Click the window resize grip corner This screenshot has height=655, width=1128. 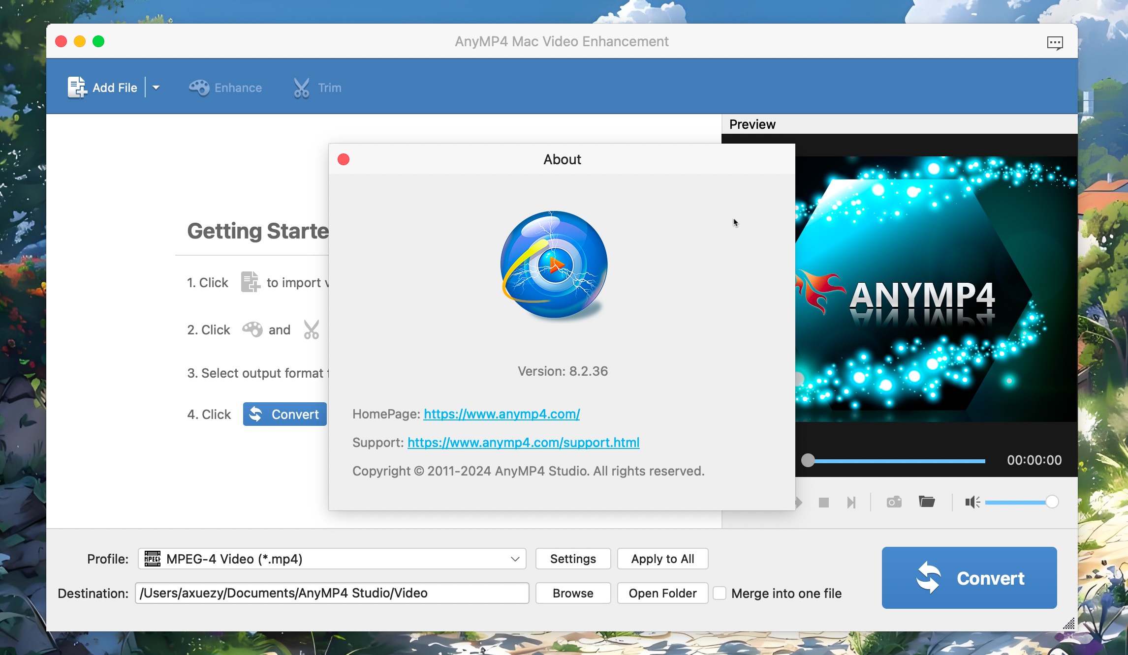(1069, 624)
